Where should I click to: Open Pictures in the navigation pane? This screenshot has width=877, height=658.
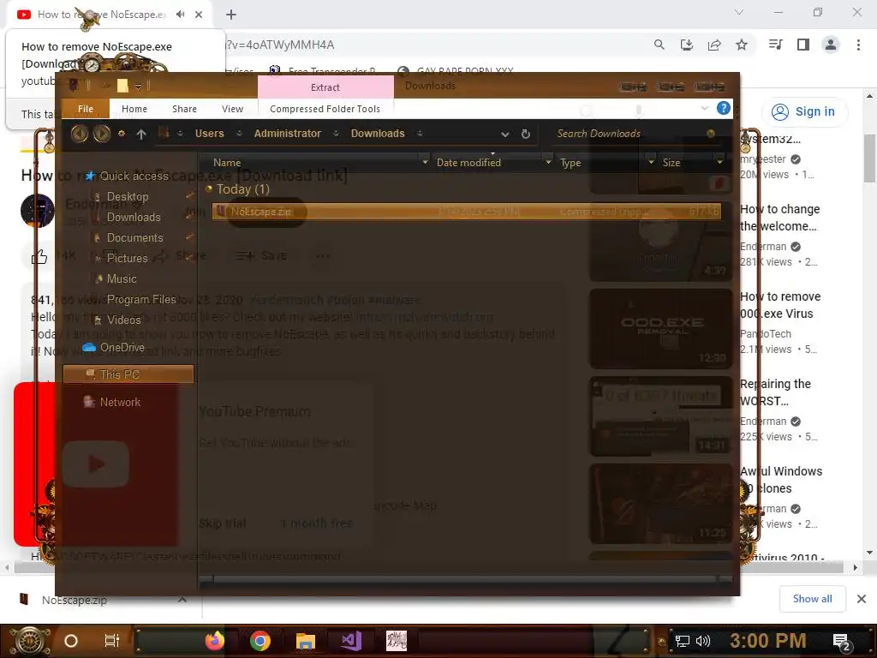[127, 258]
